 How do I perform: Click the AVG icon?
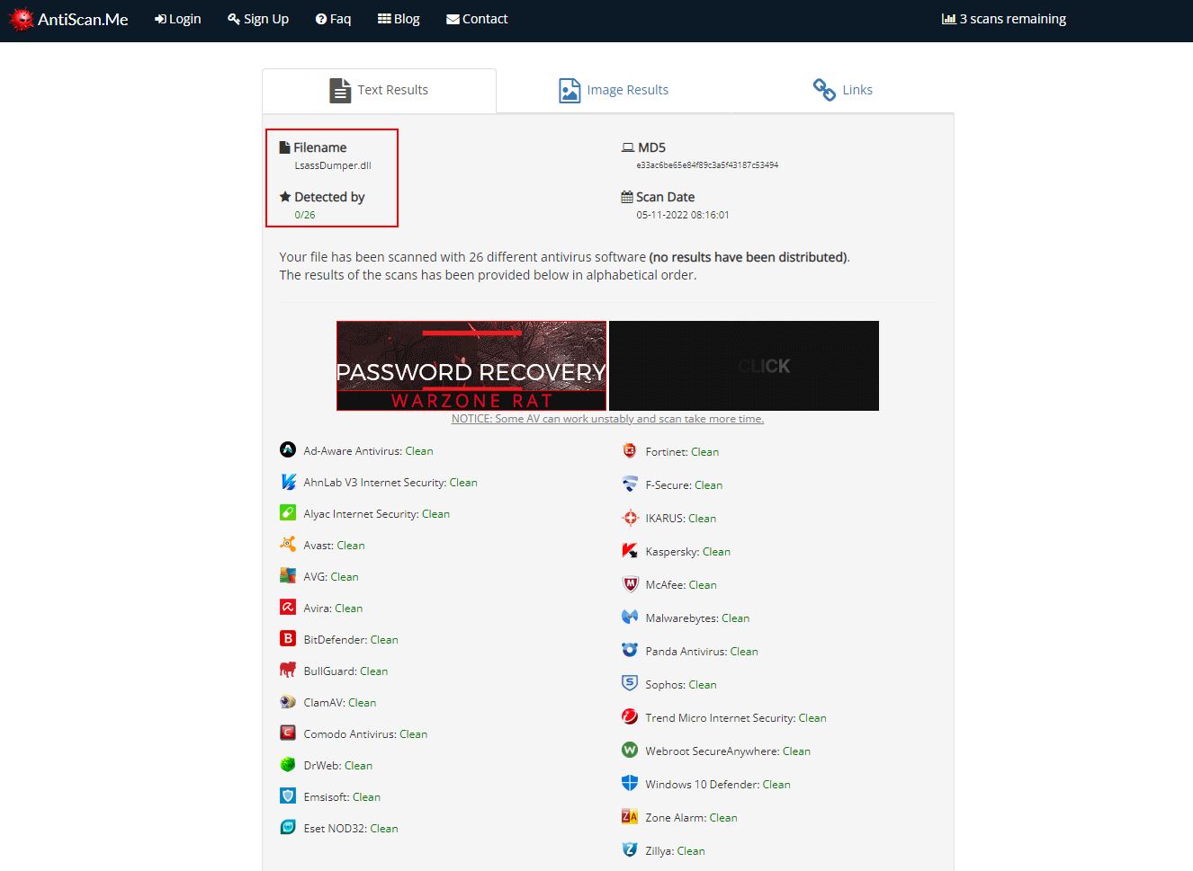(288, 575)
